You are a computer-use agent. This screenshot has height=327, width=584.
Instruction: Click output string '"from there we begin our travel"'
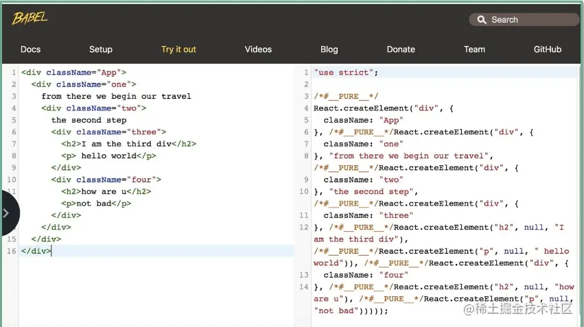click(x=408, y=156)
